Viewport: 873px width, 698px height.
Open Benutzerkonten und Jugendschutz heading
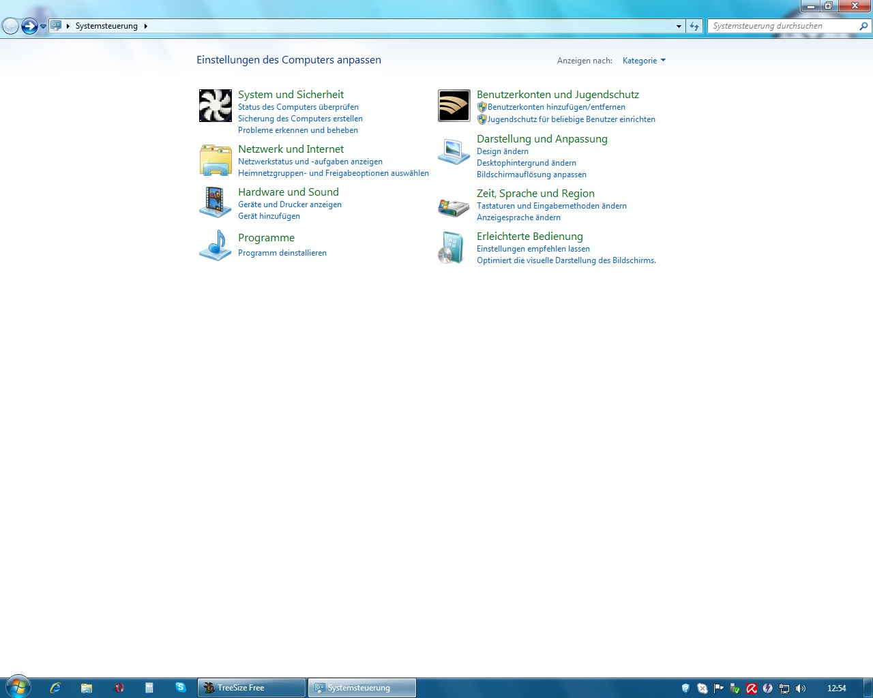[x=558, y=95]
